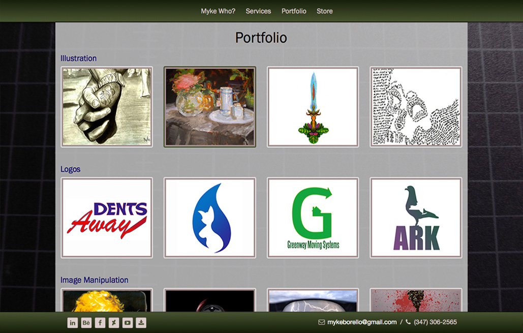The width and height of the screenshot is (523, 333).
Task: Select Portfolio in the top navigation
Action: (294, 11)
